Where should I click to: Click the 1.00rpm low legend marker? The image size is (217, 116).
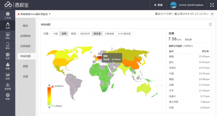[x=56, y=106]
